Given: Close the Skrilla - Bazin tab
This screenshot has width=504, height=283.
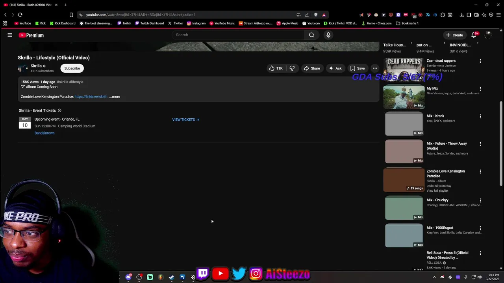Looking at the screenshot, I should (56, 5).
